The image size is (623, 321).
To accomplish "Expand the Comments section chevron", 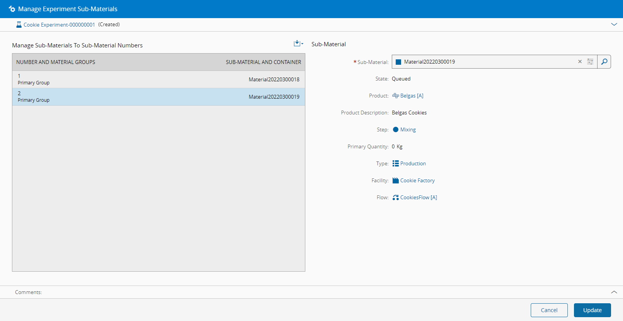I will [614, 292].
